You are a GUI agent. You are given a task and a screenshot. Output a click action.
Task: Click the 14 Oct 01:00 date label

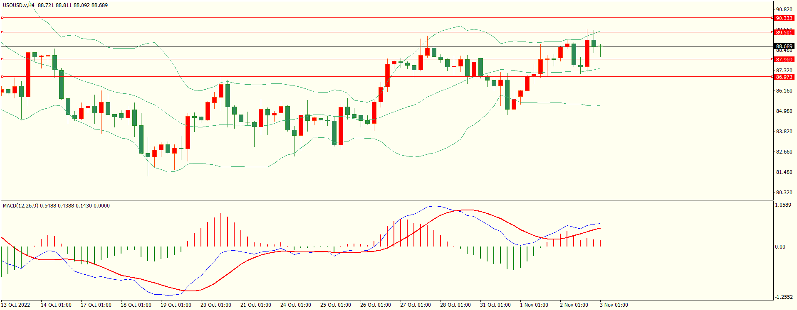[x=56, y=305]
